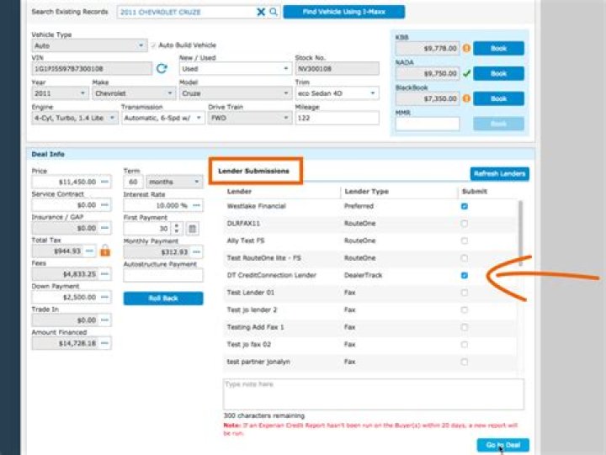The image size is (606, 455).
Task: Open Make dropdown showing Chevrolet
Action: tap(134, 93)
